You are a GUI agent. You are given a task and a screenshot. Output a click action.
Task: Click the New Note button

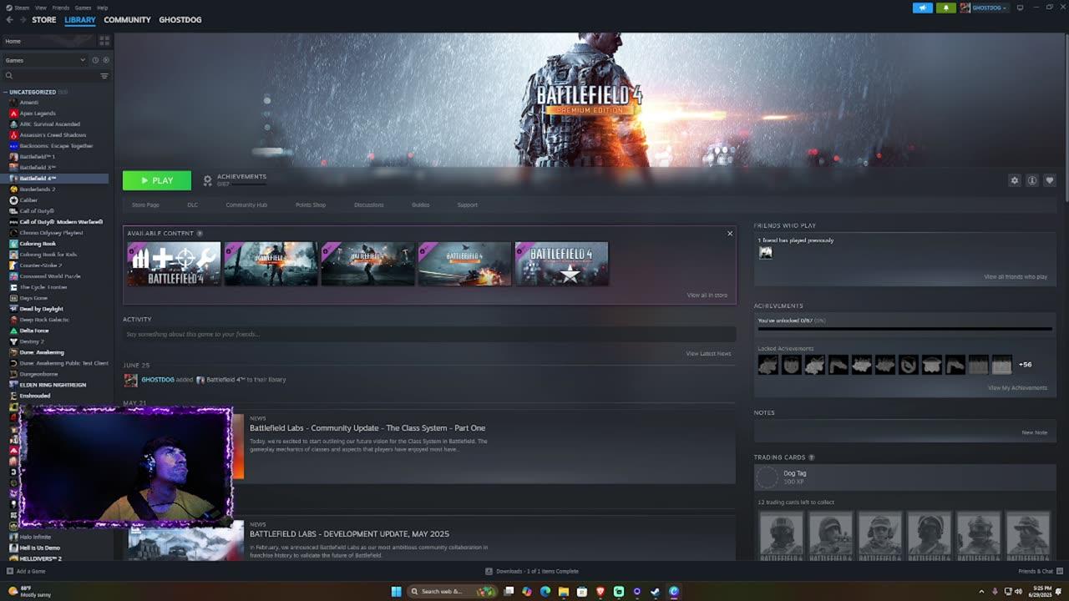point(1035,432)
